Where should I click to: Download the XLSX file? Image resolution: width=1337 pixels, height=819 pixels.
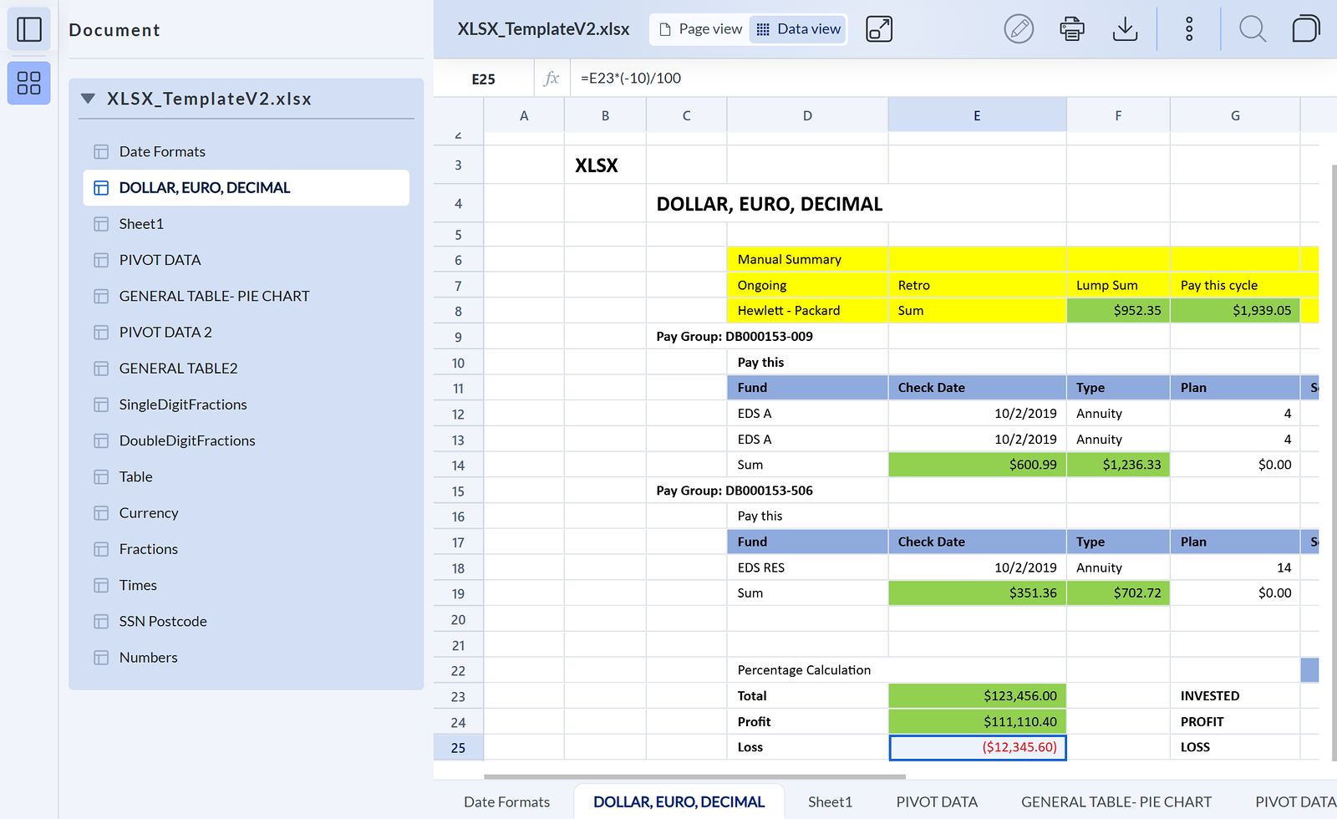point(1126,29)
